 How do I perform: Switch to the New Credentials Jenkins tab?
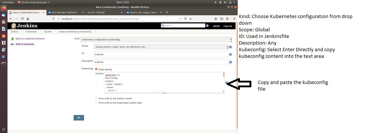click(x=27, y=13)
